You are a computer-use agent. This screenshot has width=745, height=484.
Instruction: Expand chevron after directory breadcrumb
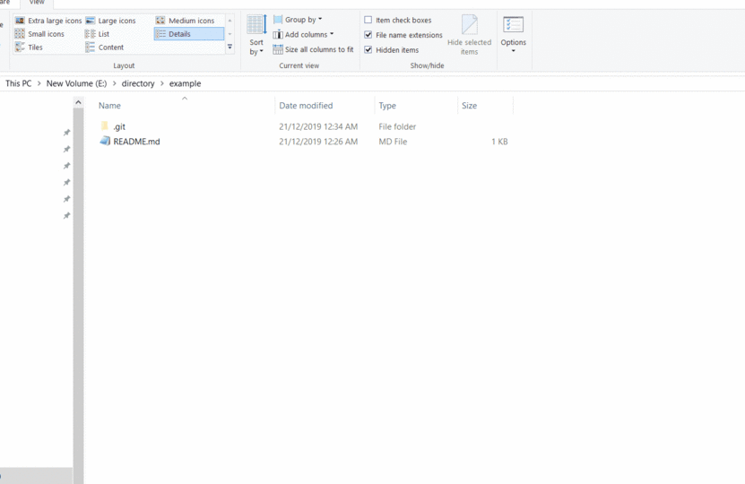pyautogui.click(x=162, y=83)
